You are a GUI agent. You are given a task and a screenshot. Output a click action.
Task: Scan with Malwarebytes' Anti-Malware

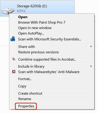[49, 72]
